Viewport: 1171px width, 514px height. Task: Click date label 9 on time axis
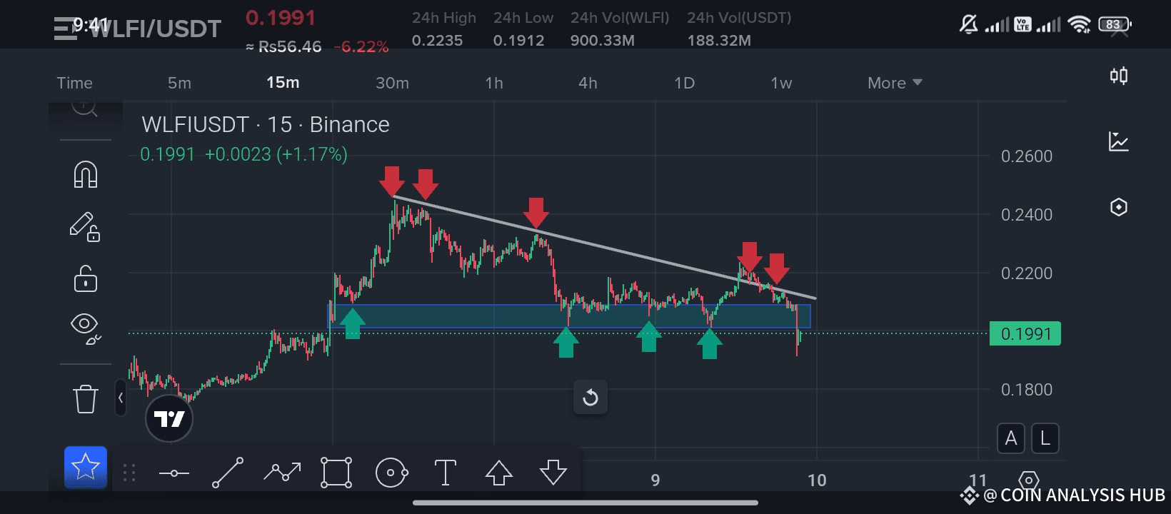[655, 480]
